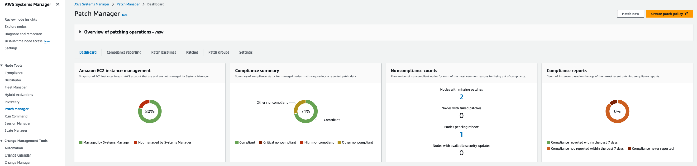Open Change Manager

point(18,162)
